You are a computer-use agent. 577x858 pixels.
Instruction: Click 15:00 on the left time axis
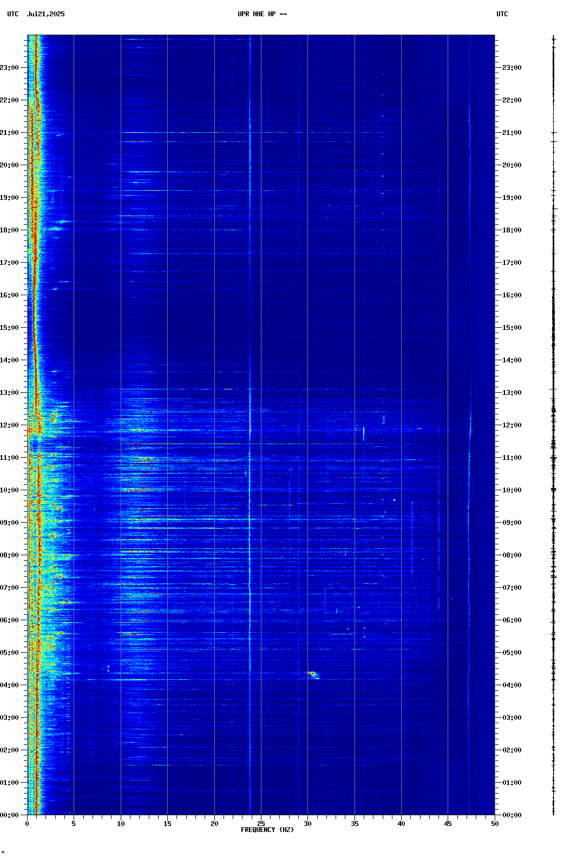[x=9, y=328]
